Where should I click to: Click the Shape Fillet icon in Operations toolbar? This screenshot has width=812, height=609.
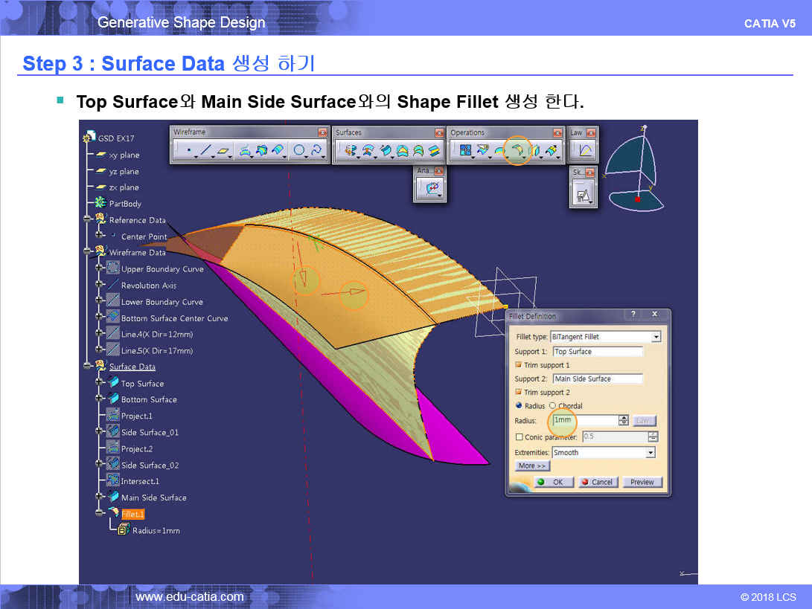click(517, 150)
